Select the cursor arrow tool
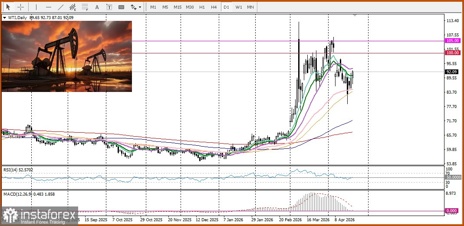 click(x=8, y=7)
